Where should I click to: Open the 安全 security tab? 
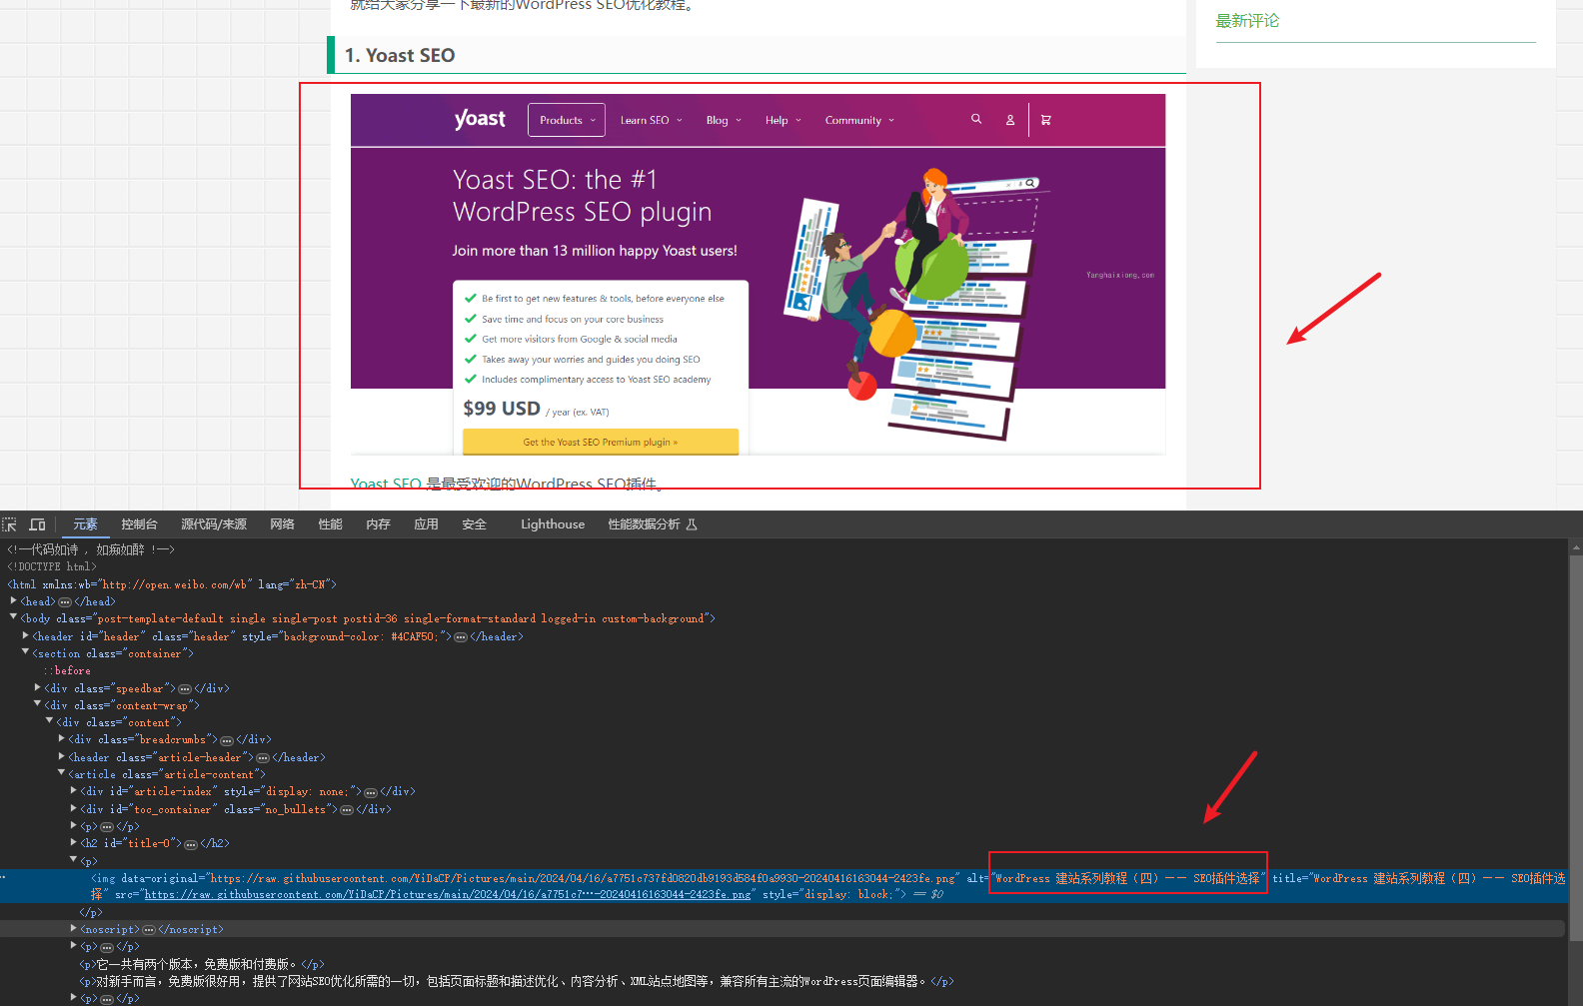[x=474, y=524]
